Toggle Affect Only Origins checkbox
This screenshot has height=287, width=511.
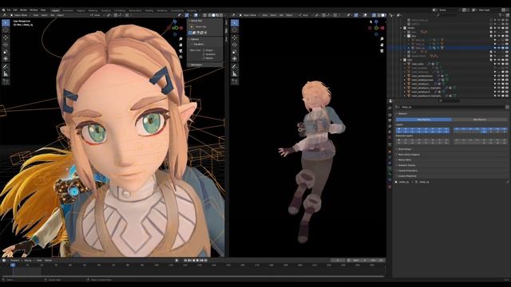(204, 50)
